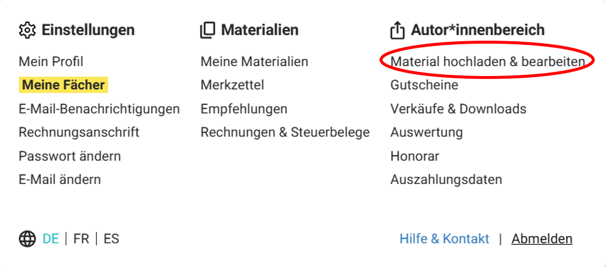606x267 pixels.
Task: Click the Autor*innenbereich upload icon
Action: coord(398,31)
